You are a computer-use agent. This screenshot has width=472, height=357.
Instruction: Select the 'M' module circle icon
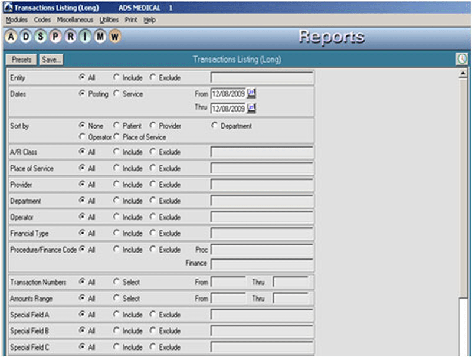[100, 37]
